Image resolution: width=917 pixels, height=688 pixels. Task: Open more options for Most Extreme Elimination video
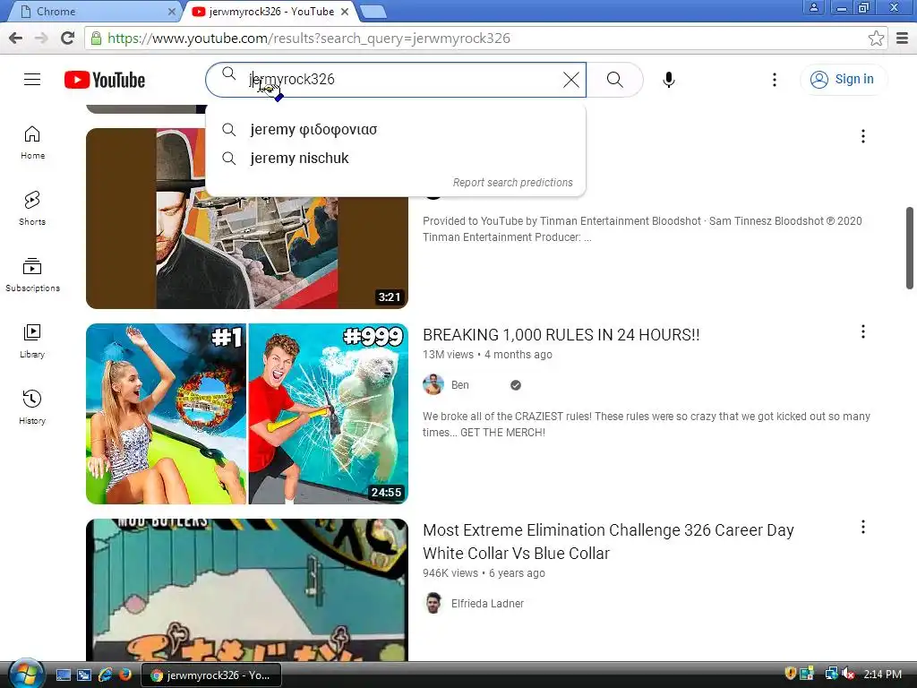pyautogui.click(x=862, y=527)
